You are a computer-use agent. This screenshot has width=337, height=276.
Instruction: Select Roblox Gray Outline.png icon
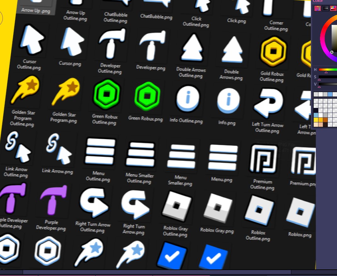177,207
